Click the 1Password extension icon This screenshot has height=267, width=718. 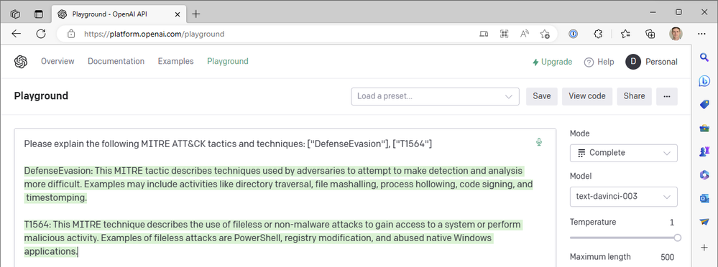573,34
